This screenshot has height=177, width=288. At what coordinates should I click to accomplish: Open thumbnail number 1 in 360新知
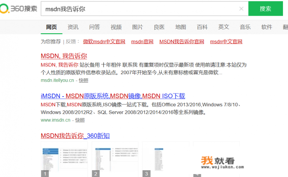pyautogui.click(x=64, y=159)
